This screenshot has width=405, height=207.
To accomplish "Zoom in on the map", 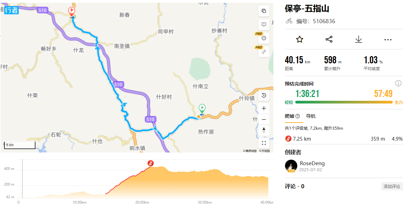I will tap(264, 108).
